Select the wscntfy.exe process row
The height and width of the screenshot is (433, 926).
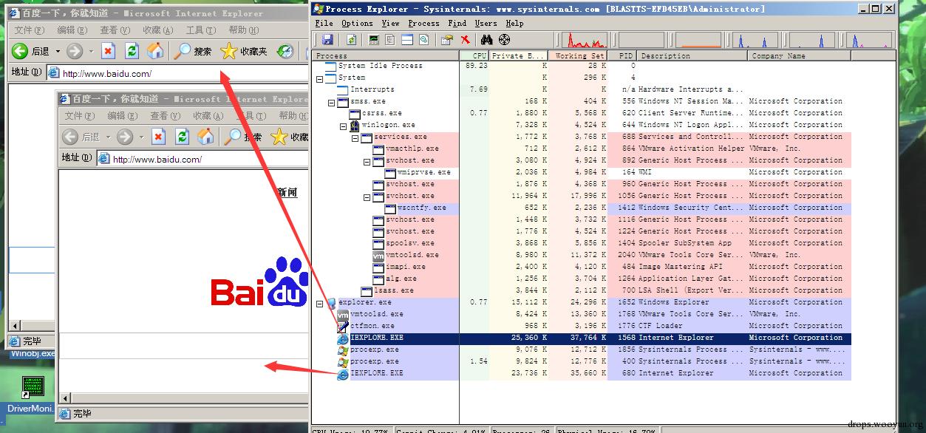pyautogui.click(x=582, y=208)
